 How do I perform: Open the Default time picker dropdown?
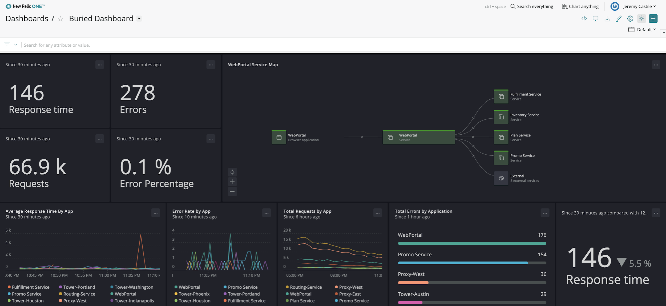tap(642, 30)
